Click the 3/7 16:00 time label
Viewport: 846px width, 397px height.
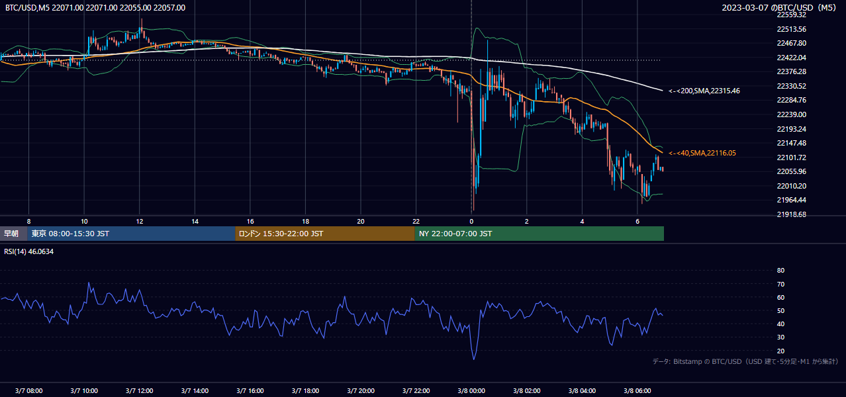[x=250, y=391]
